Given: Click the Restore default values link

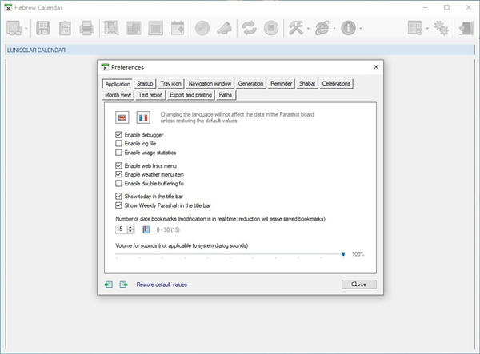Looking at the screenshot, I should click(162, 284).
